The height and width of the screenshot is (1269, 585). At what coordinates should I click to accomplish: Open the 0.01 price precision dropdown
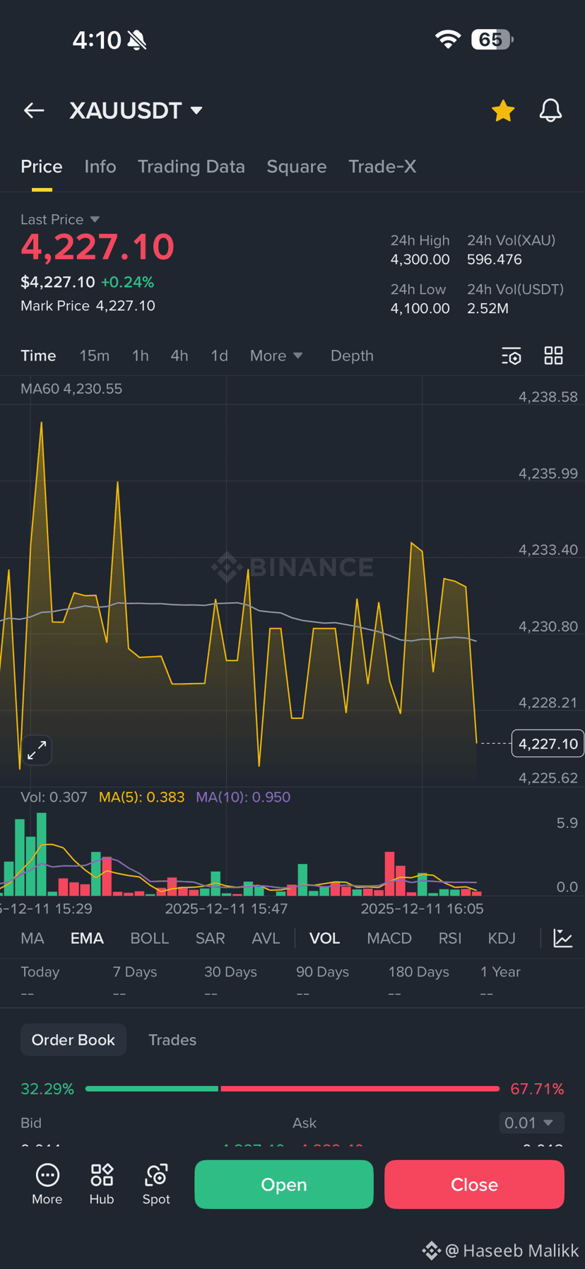point(531,1123)
